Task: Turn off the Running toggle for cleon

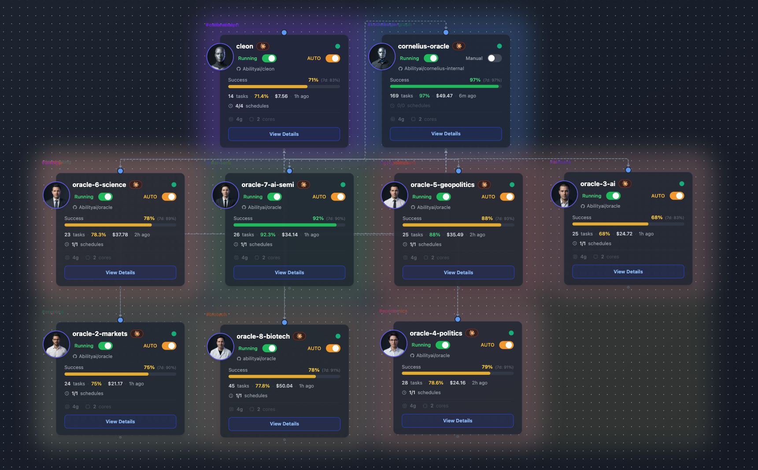Action: point(269,58)
